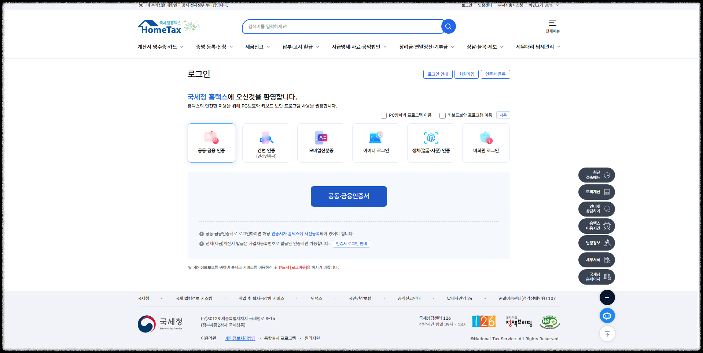Viewport: 703px width, 353px height.
Task: Select the 생체(얼굴·지문) 인증 card
Action: point(431,143)
